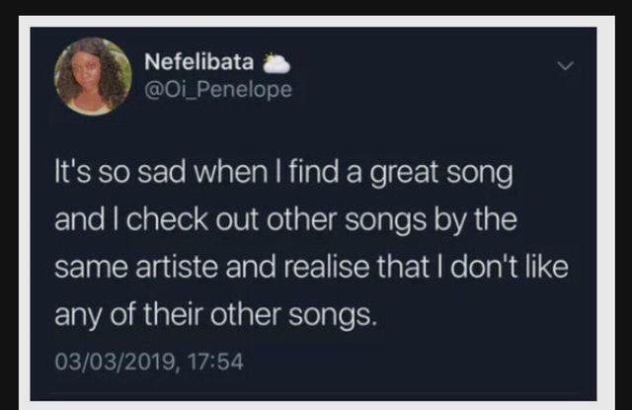632x410 pixels.
Task: Click the word "artiste" in the tweet
Action: pos(178,268)
